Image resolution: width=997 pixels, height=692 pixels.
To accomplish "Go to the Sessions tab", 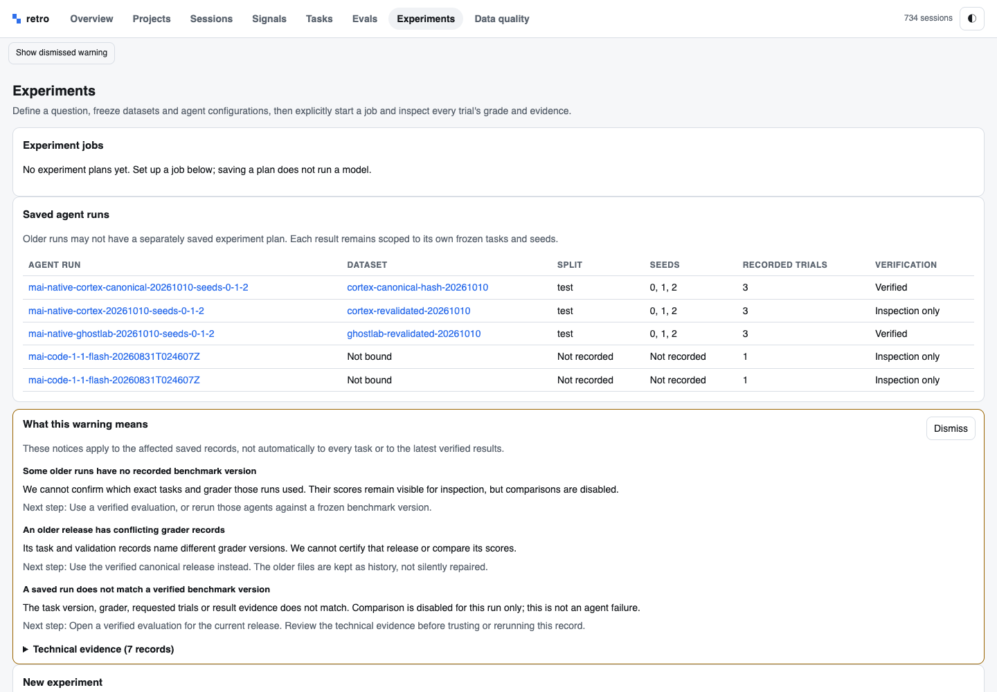I will pyautogui.click(x=211, y=19).
